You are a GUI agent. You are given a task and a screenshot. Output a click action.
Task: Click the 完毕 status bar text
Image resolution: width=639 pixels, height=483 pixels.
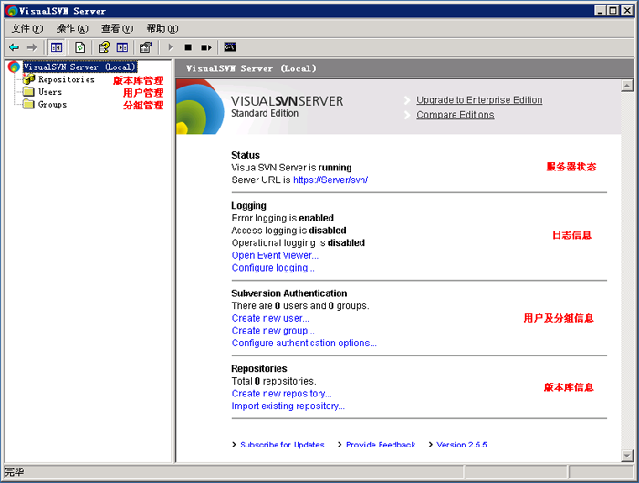pyautogui.click(x=15, y=472)
